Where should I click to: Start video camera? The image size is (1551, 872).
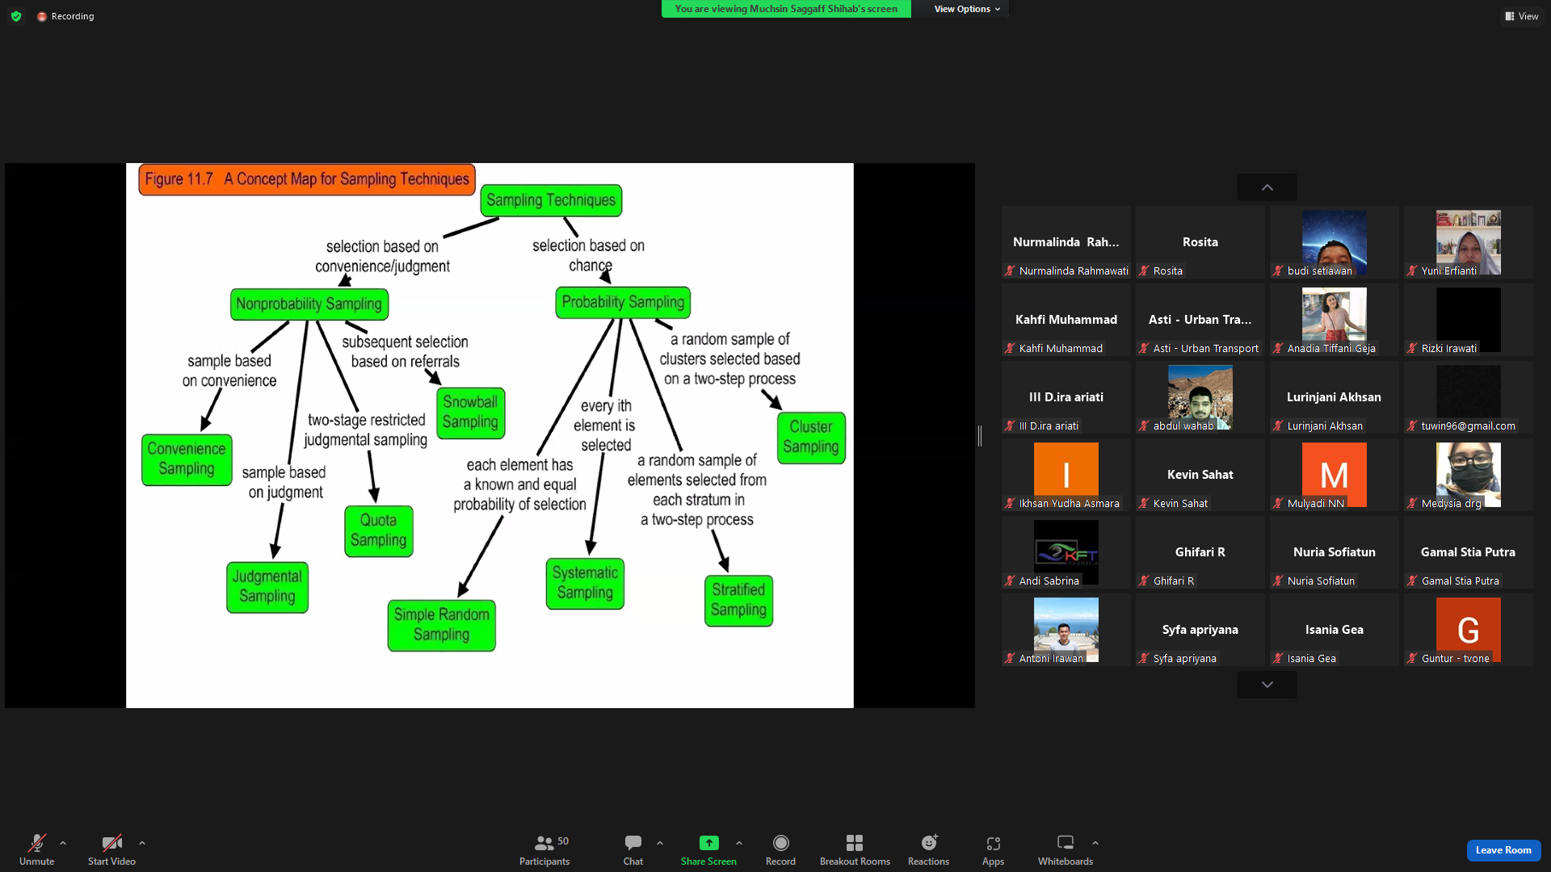coord(111,849)
